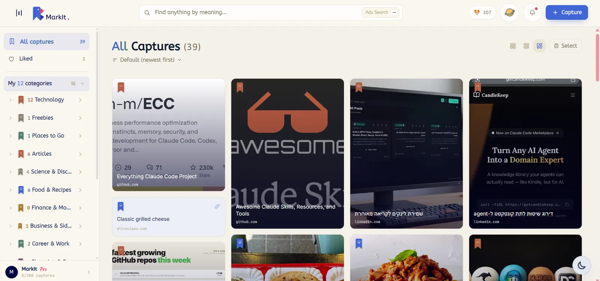Click the Classic grilled cheese title
Image resolution: width=600 pixels, height=281 pixels.
click(143, 219)
